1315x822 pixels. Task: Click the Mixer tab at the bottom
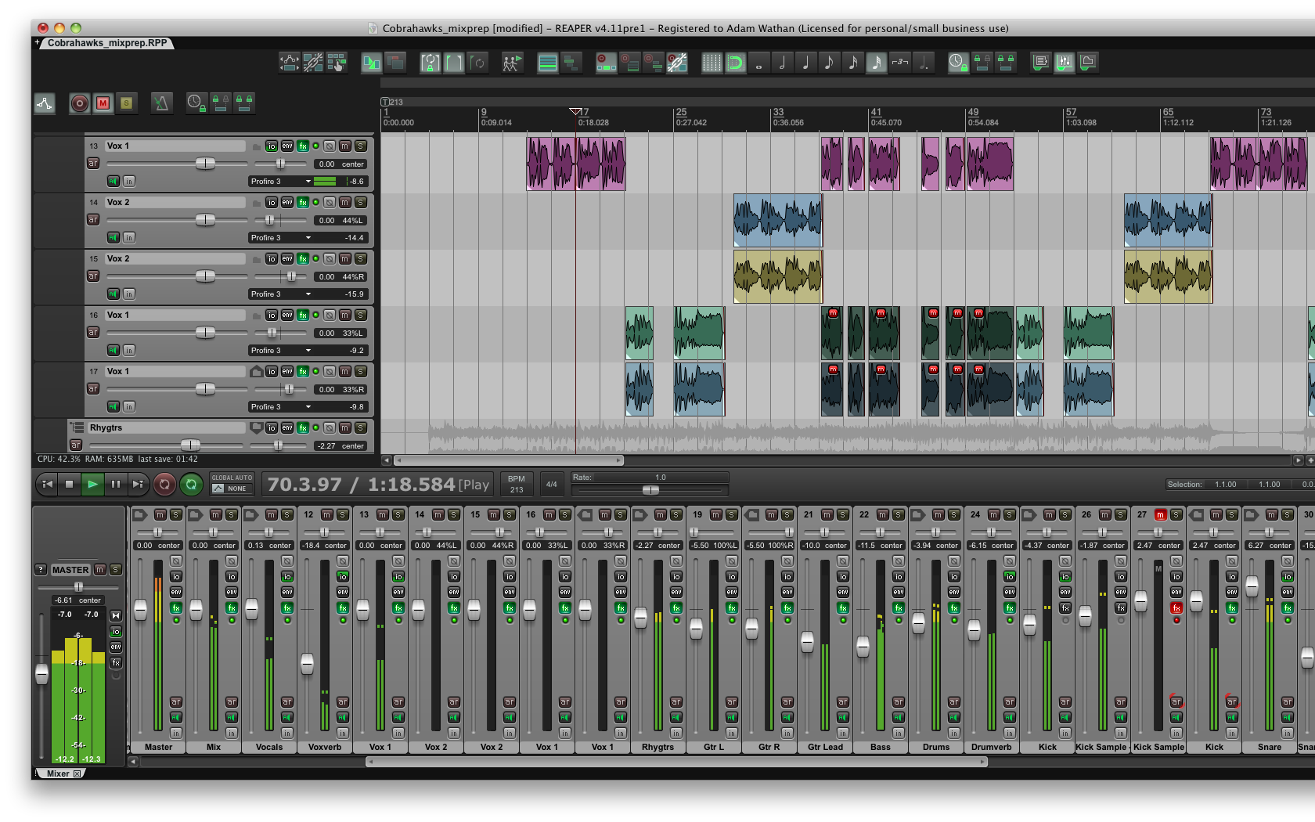58,773
